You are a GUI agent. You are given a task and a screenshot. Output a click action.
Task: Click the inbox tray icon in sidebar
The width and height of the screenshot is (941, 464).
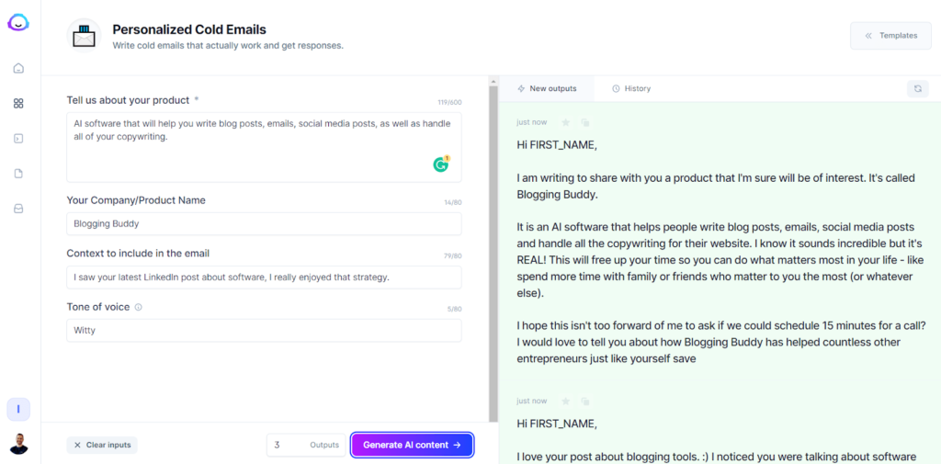pos(18,209)
